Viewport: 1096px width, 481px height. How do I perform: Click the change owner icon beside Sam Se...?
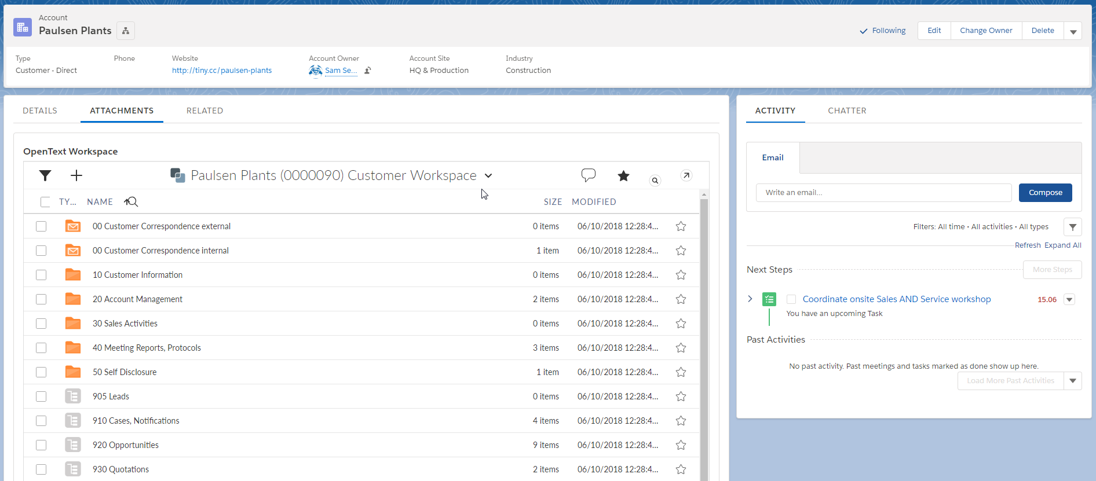(367, 71)
